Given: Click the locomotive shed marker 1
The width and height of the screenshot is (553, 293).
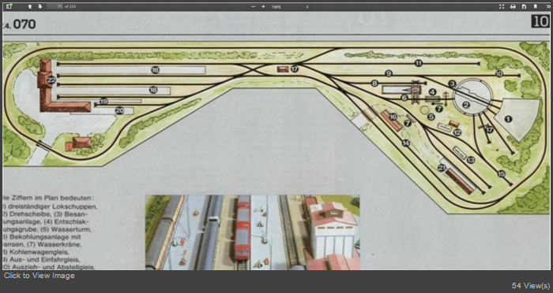Looking at the screenshot, I should coord(508,119).
